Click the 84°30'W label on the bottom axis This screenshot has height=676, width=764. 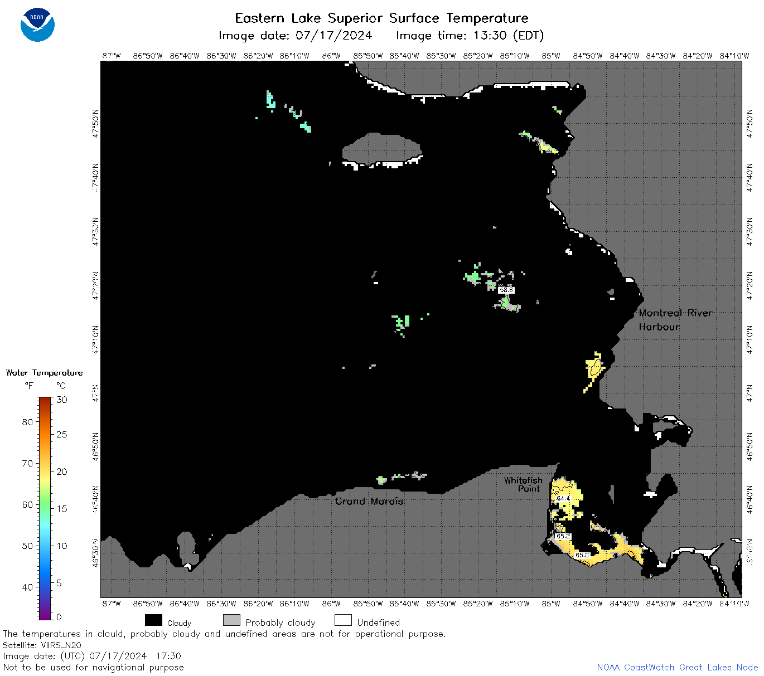pos(661,604)
